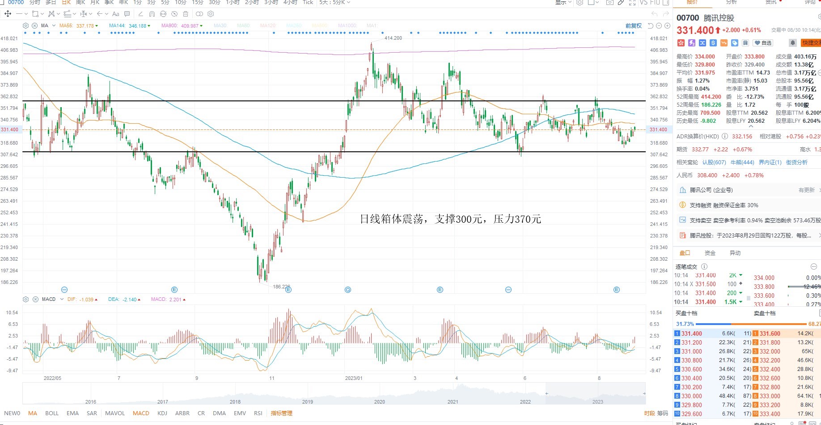The image size is (821, 425).
Task: Click the blue dollar sign badge icon
Action: 713,43
